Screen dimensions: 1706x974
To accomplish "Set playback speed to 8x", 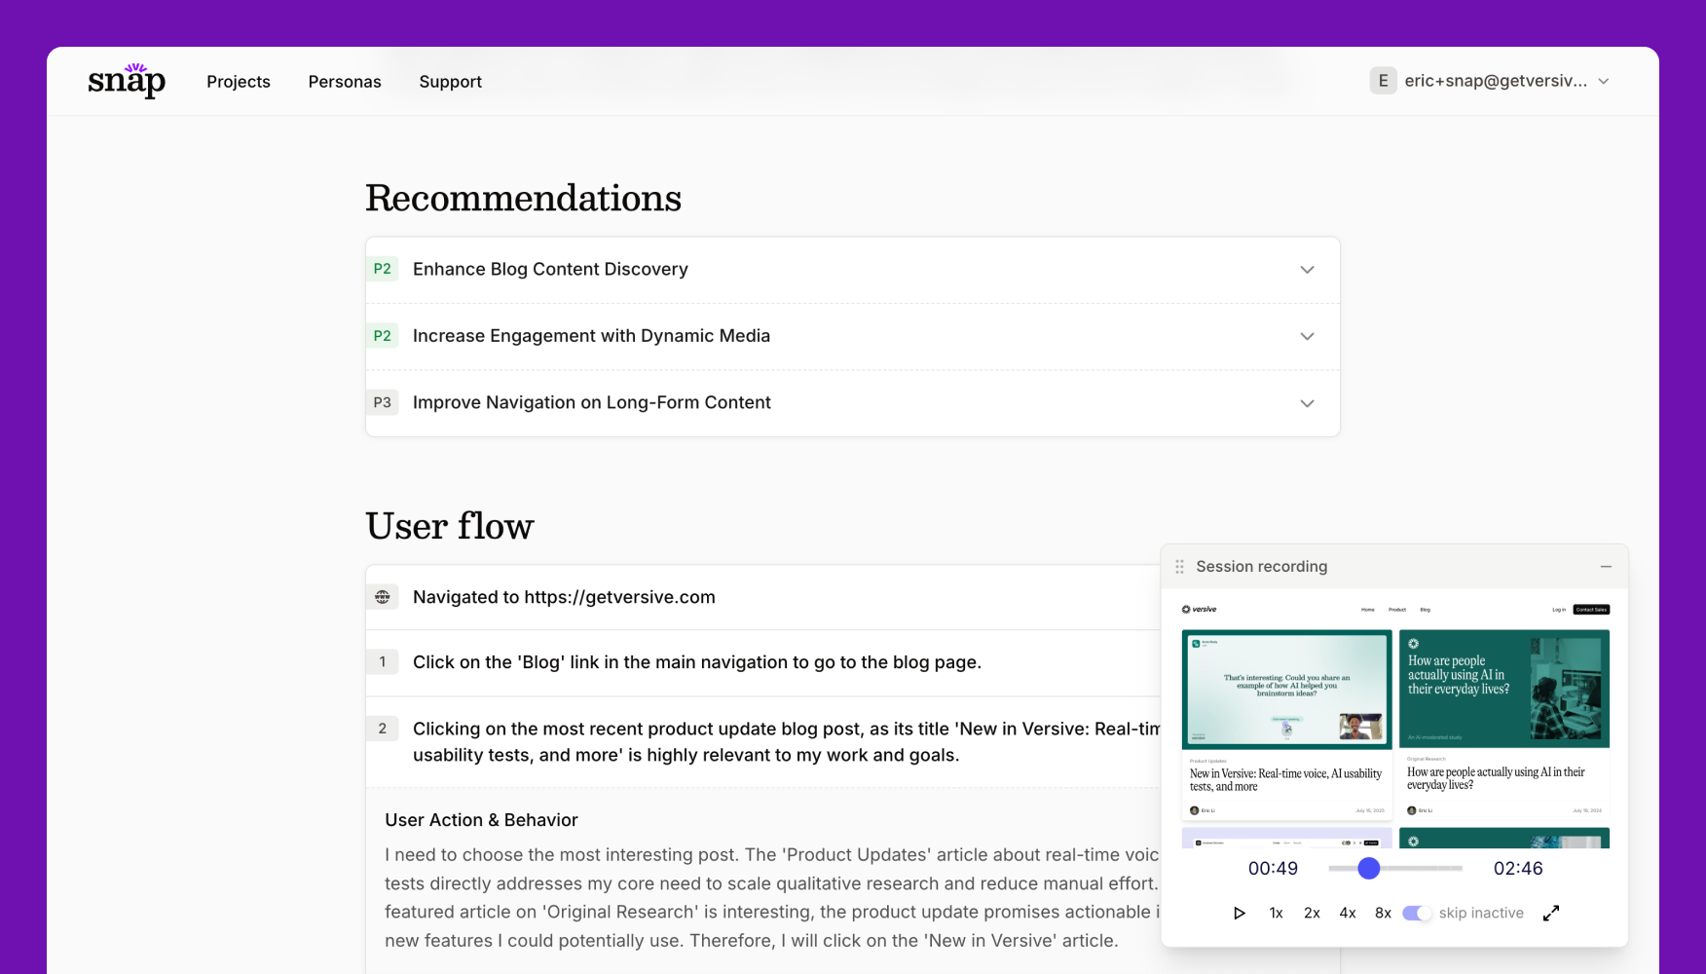I will click(1383, 913).
